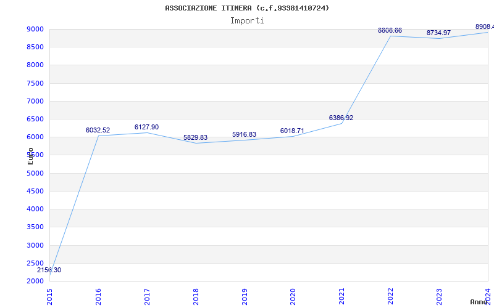Click the y-axis value 3500
Image resolution: width=494 pixels, height=308 pixels.
click(36, 227)
